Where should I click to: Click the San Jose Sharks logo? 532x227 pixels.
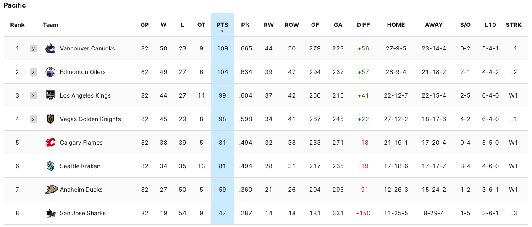point(50,213)
